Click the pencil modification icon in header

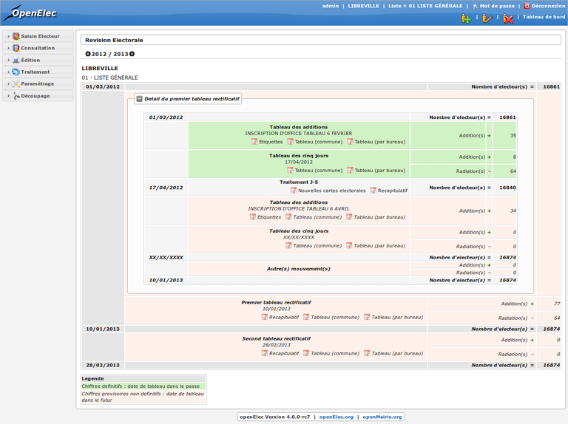click(x=487, y=18)
